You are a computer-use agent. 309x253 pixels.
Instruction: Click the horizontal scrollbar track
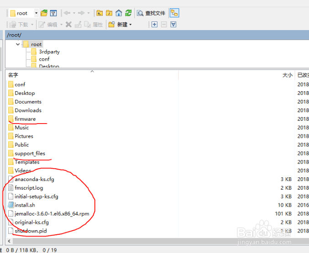[x=161, y=241]
